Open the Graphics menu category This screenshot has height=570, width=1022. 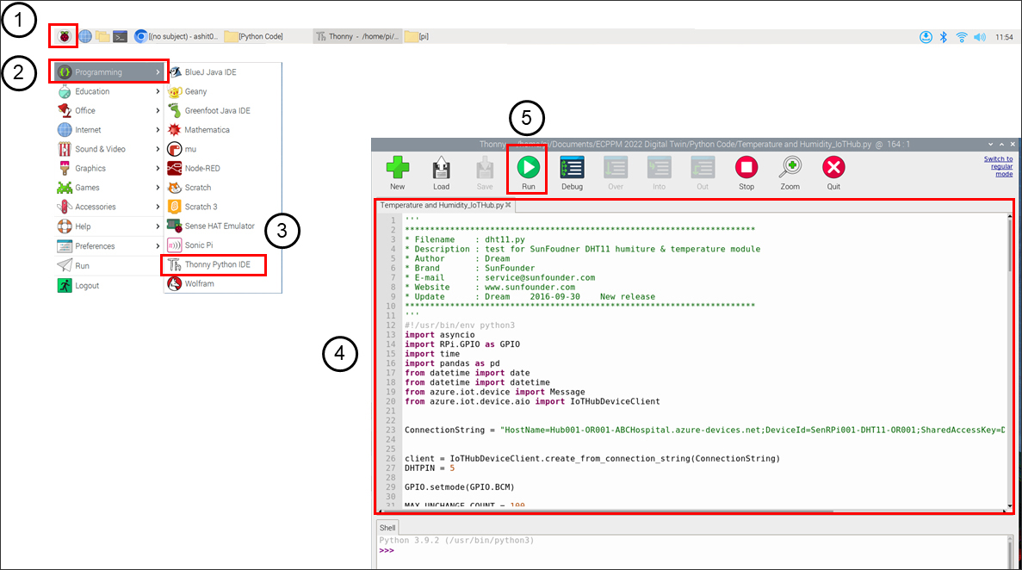[x=108, y=168]
